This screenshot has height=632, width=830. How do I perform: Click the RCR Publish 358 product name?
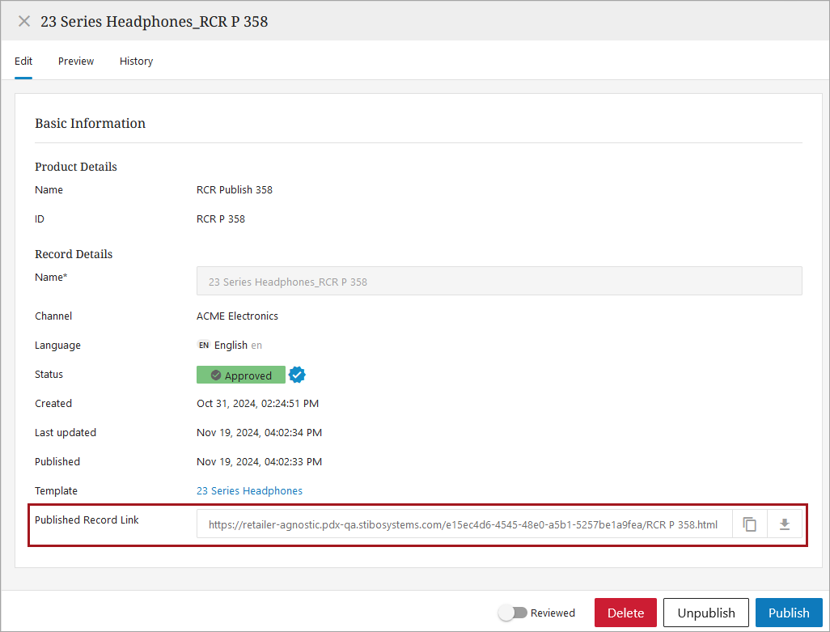(x=235, y=190)
